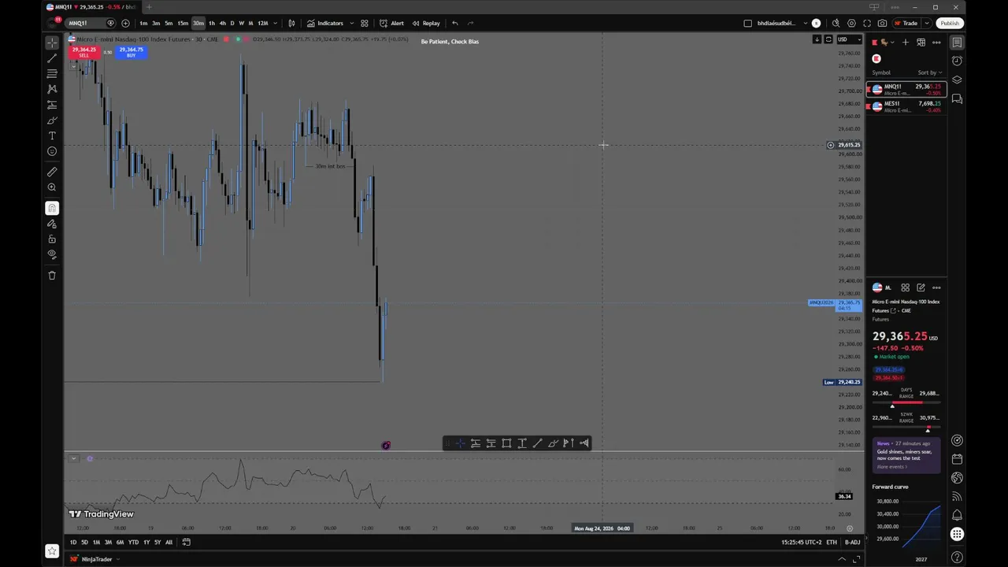Viewport: 1008px width, 567px height.
Task: Switch to the 5m timeframe
Action: [169, 23]
